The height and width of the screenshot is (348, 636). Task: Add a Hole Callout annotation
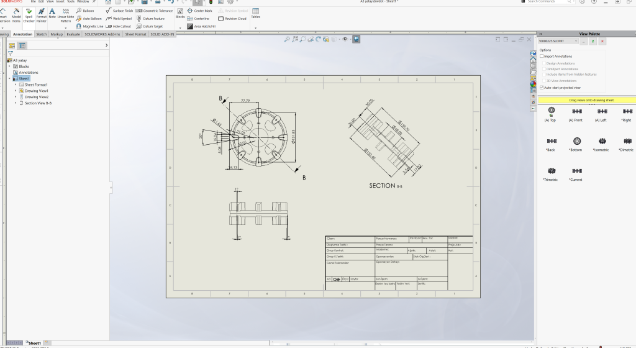118,27
